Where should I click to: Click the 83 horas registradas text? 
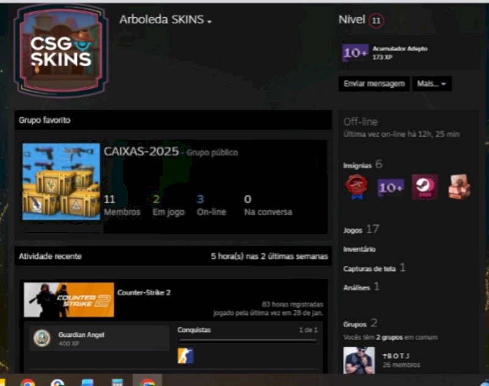click(293, 304)
